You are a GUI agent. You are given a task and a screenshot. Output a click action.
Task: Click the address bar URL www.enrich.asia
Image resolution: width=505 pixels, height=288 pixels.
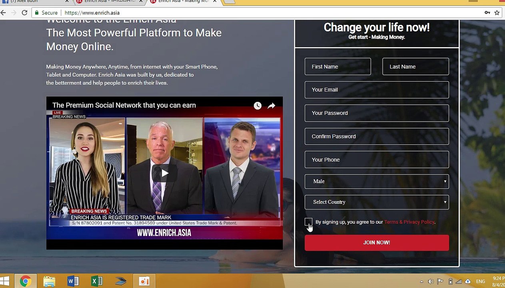coord(92,13)
